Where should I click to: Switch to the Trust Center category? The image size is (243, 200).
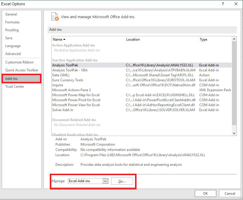(15, 86)
